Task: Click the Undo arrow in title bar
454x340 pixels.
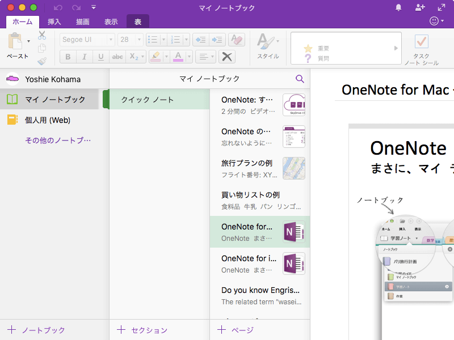Action: coord(58,8)
